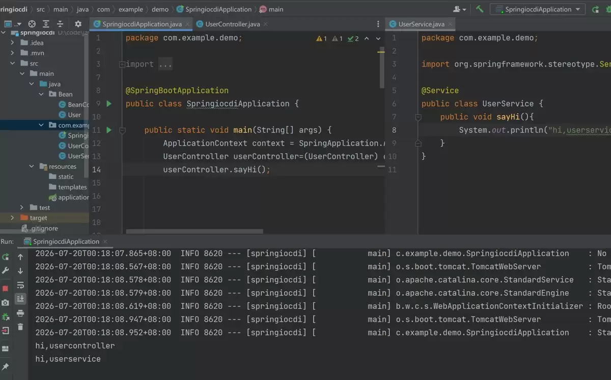Click the print icon in Run toolbar
Screen dimensions: 611x380
(x=20, y=313)
